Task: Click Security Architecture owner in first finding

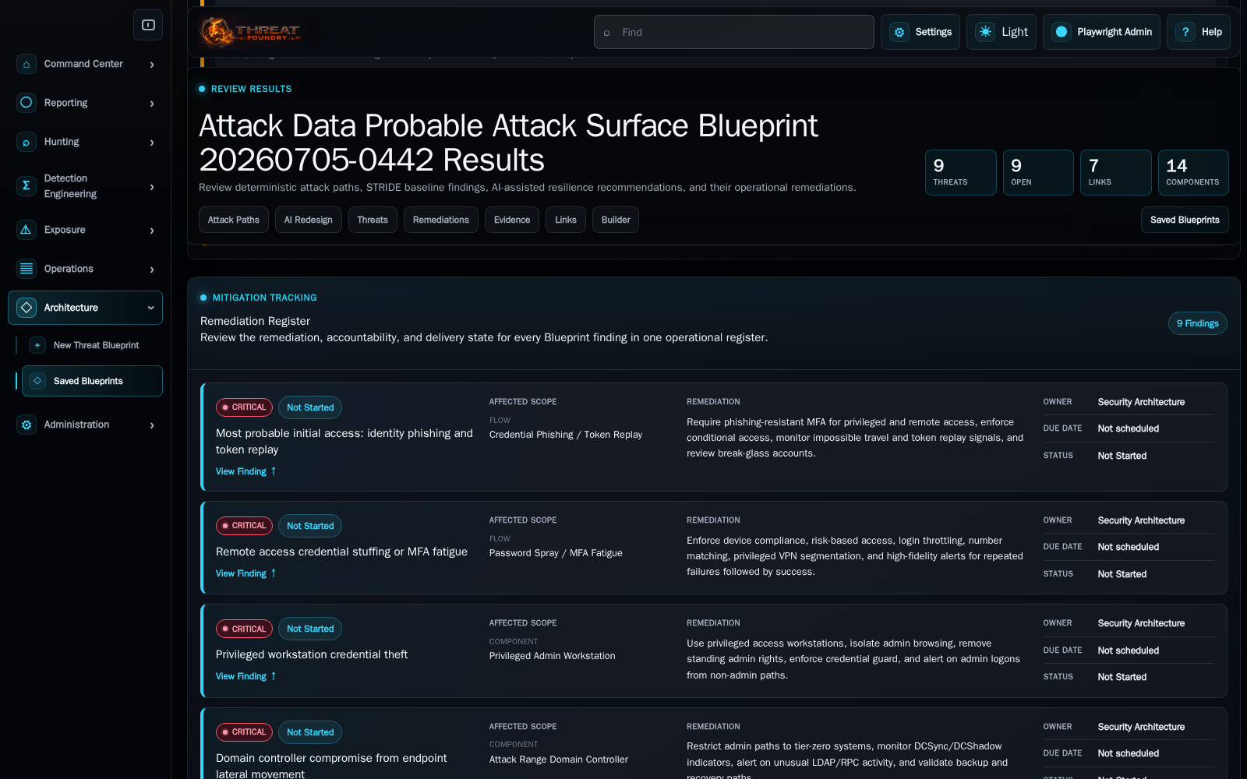Action: tap(1141, 402)
